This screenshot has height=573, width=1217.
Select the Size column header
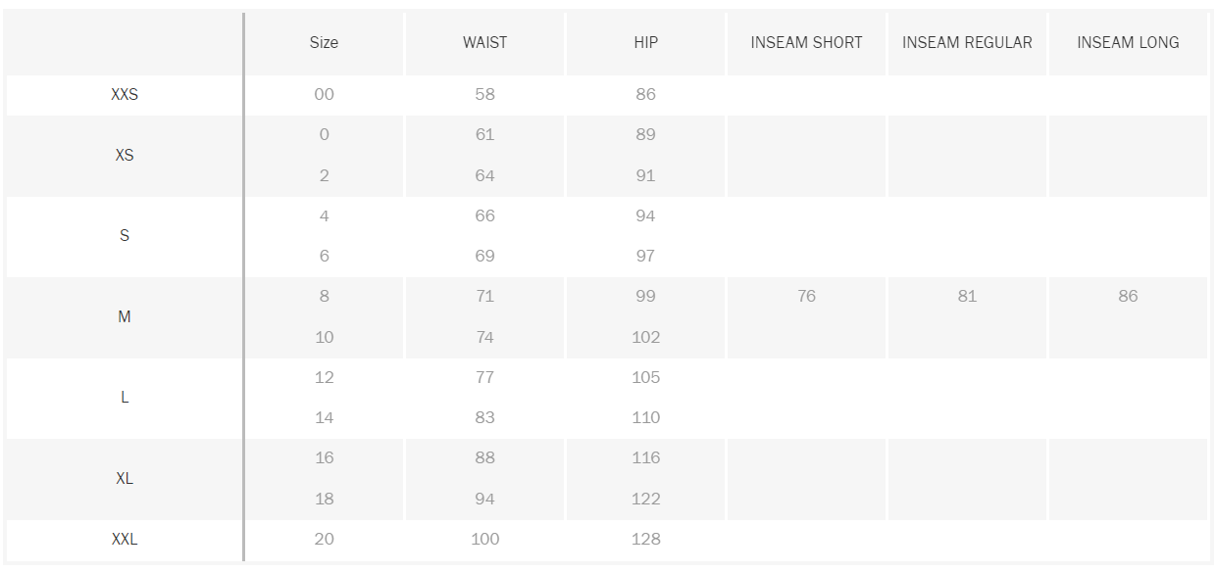(324, 43)
